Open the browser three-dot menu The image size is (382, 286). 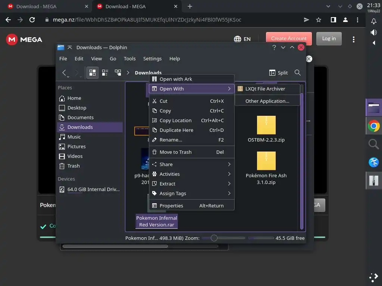tap(357, 20)
